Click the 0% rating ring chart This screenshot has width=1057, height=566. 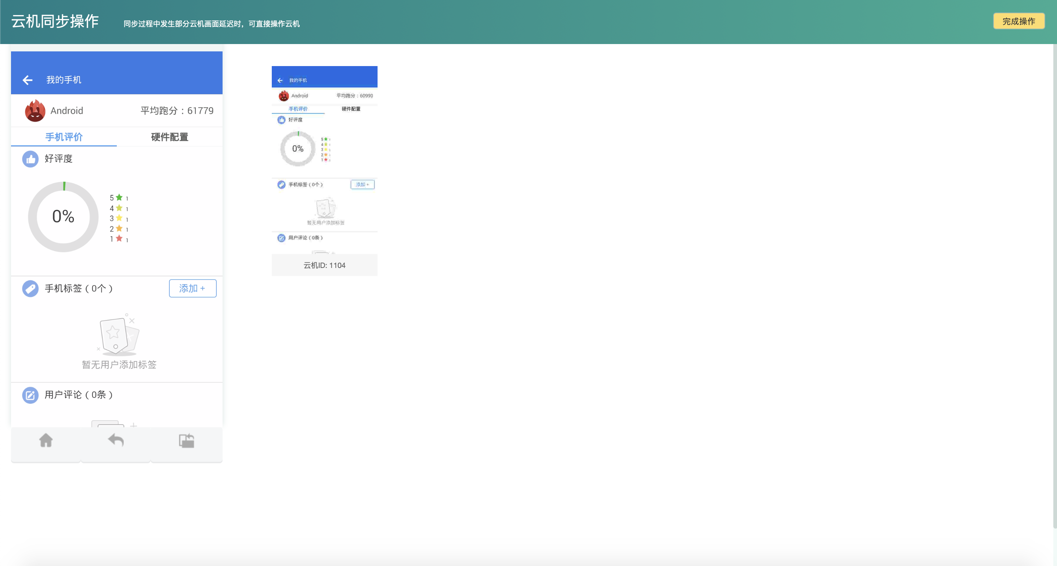coord(63,217)
